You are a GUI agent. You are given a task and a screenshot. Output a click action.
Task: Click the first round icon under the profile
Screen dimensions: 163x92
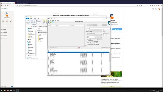[3, 21]
